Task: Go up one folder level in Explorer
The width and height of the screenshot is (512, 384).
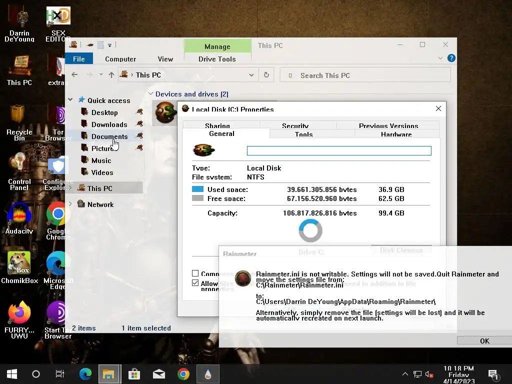Action: point(111,75)
